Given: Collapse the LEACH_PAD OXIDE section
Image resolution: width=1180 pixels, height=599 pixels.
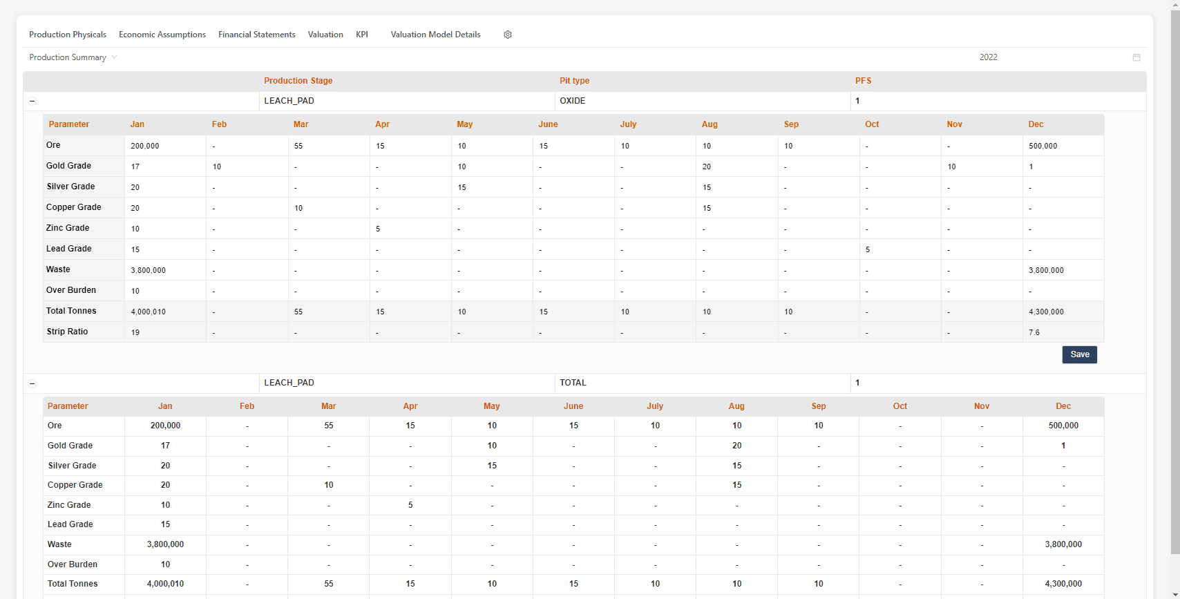Looking at the screenshot, I should (32, 101).
